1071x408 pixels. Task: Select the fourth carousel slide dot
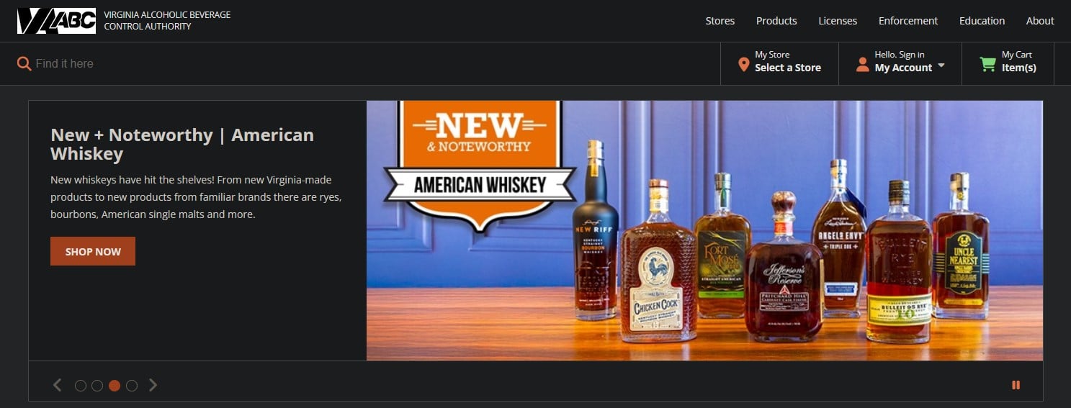pos(132,386)
